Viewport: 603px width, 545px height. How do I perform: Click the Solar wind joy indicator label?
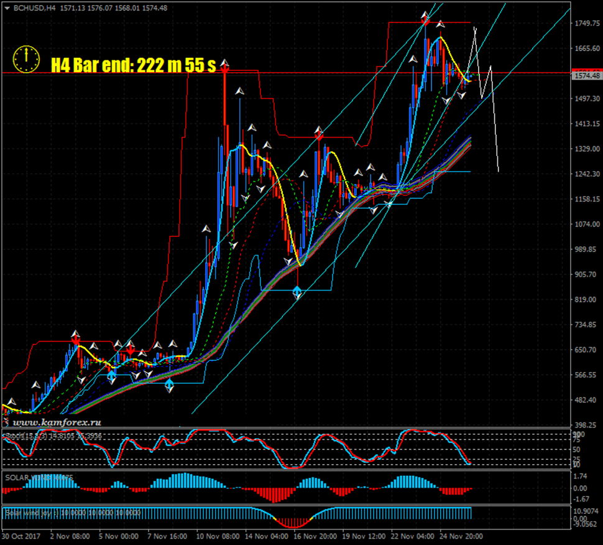pyautogui.click(x=73, y=513)
